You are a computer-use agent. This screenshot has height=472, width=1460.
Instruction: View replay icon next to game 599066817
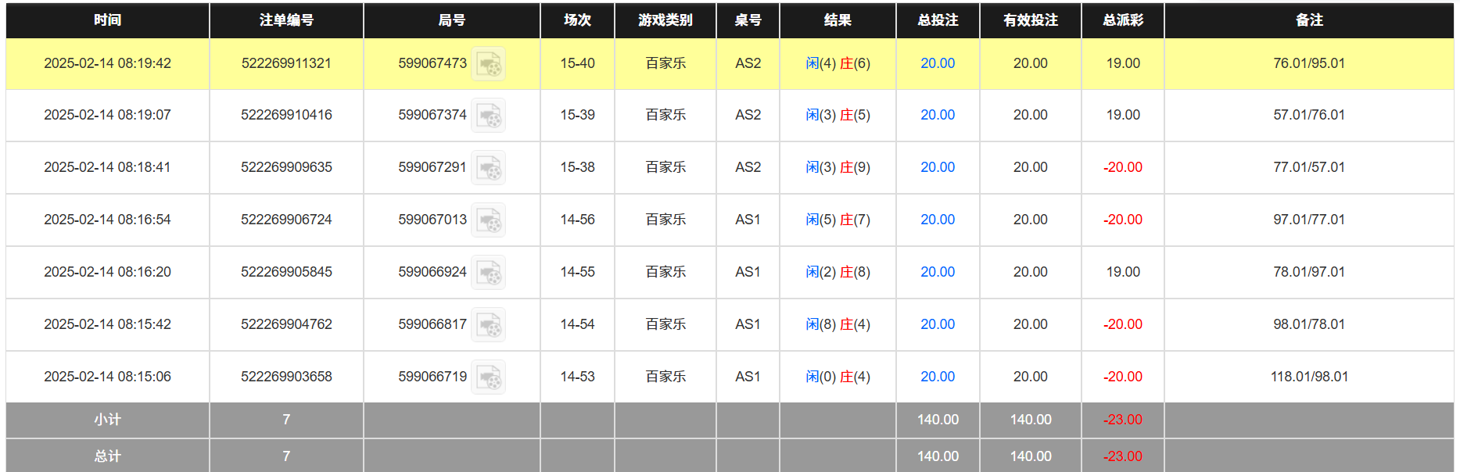pos(489,324)
